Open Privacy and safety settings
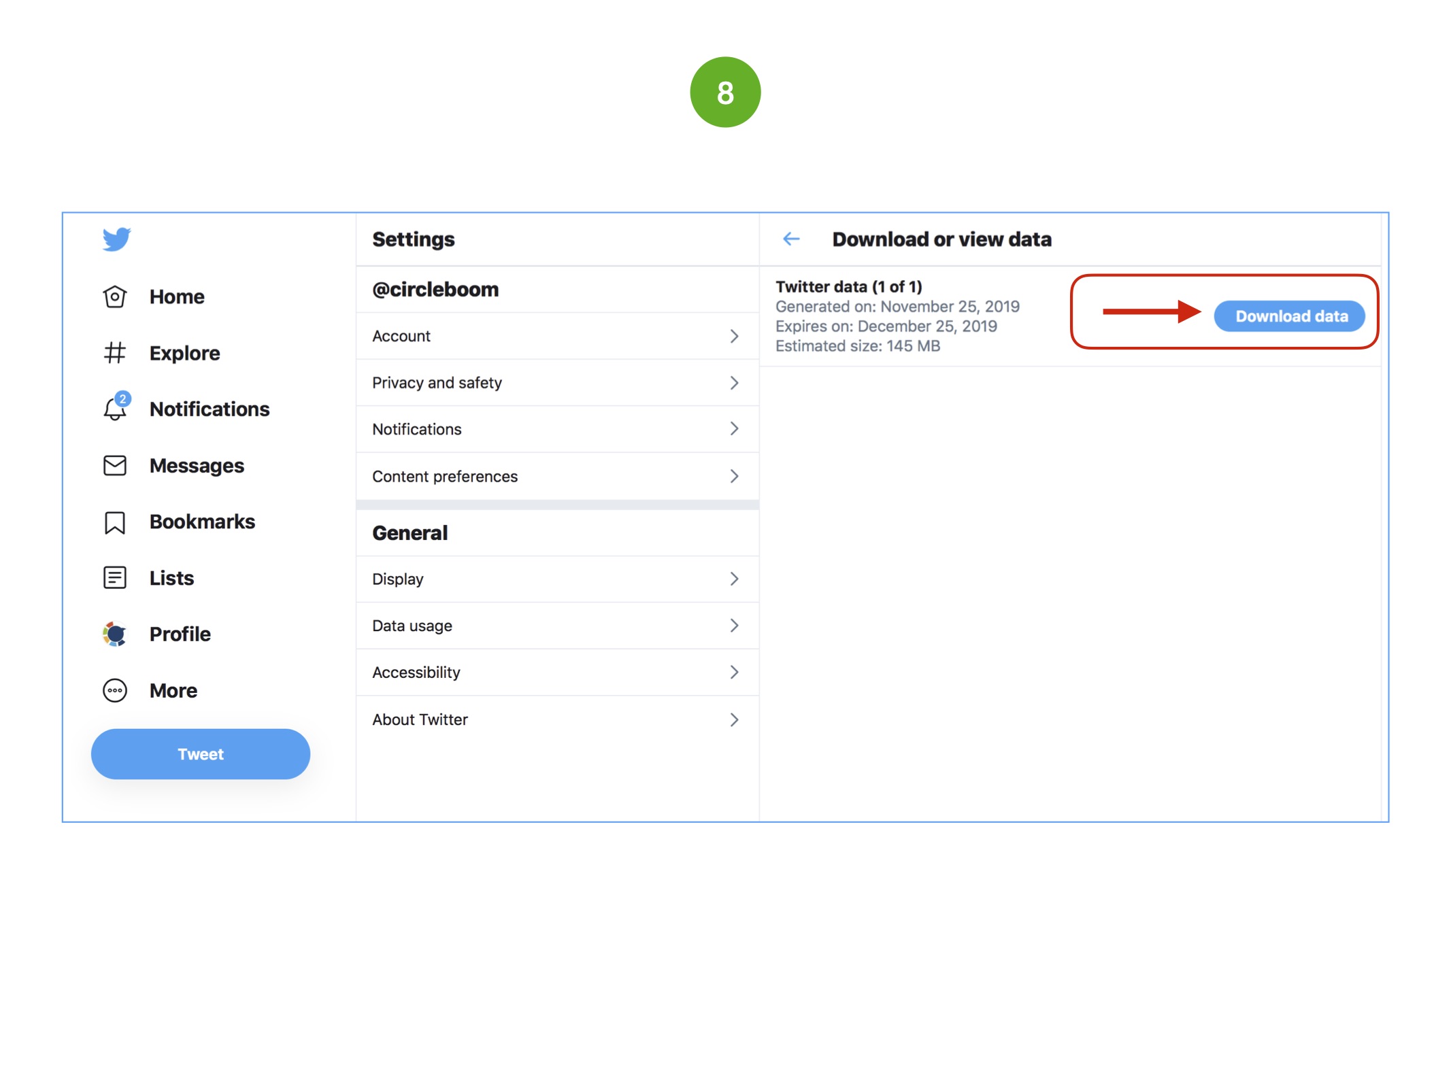1451x1088 pixels. (x=557, y=383)
